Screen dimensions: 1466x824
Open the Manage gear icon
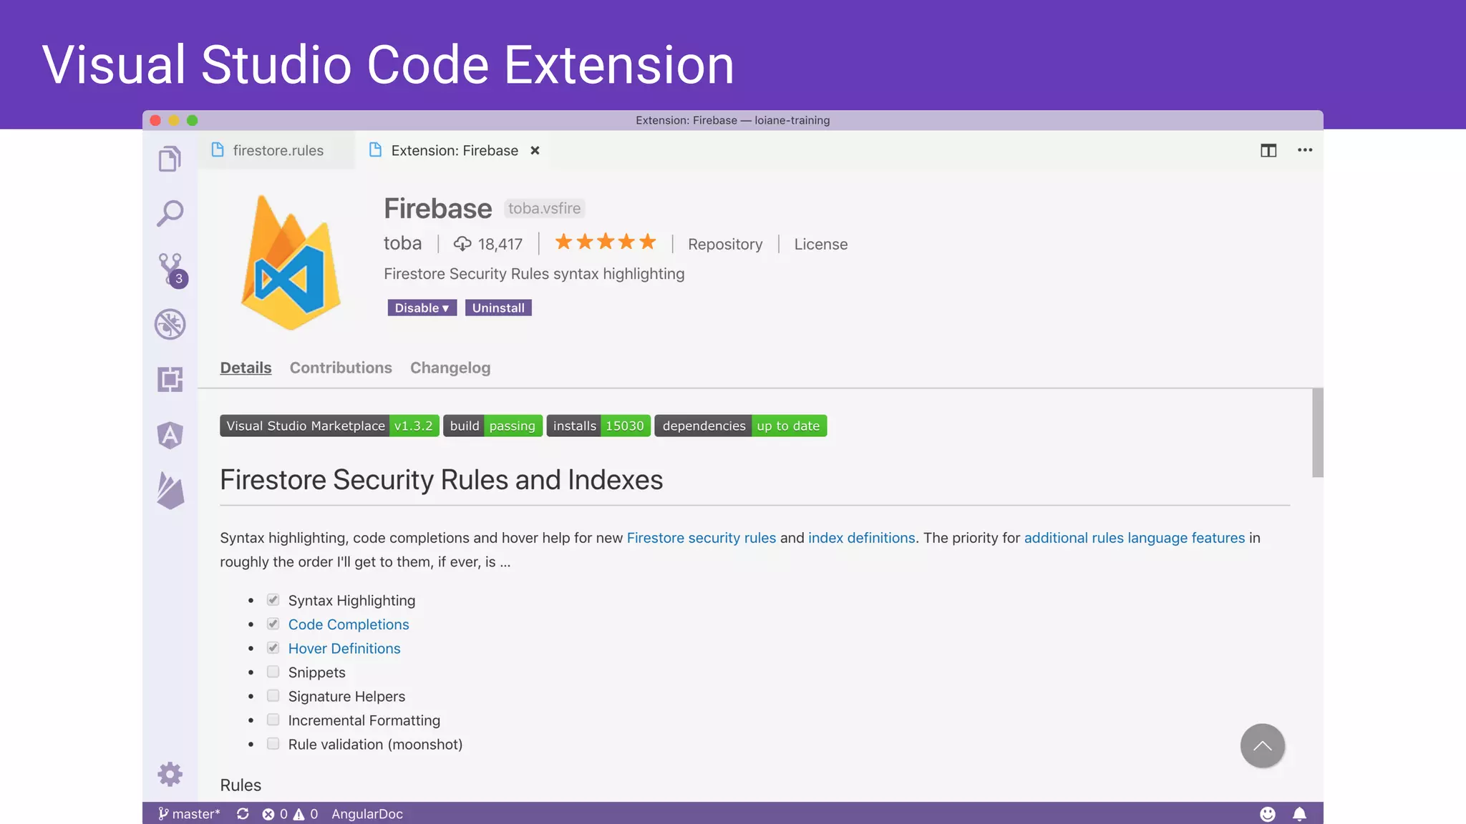[x=170, y=774]
